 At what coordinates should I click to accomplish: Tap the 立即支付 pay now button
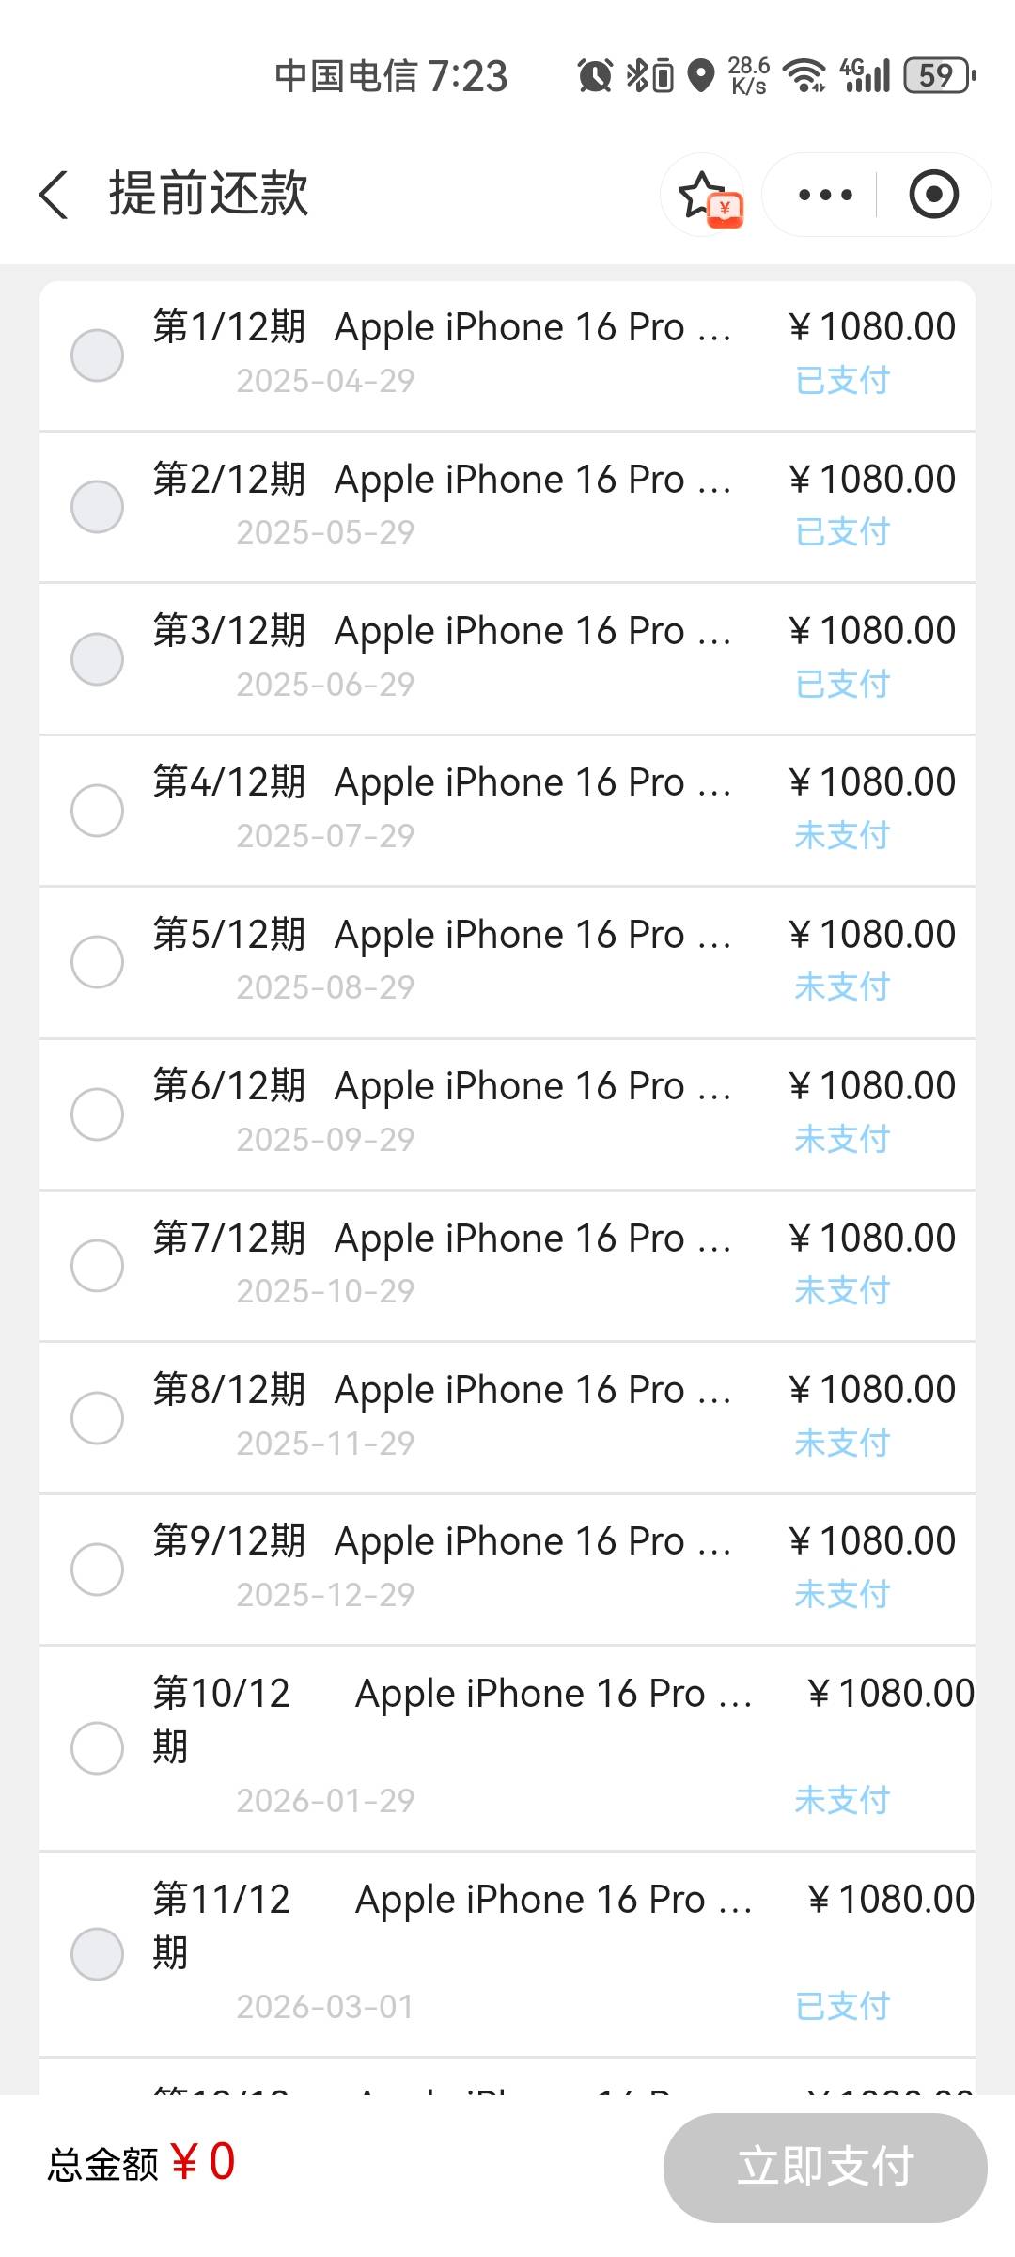825,2168
